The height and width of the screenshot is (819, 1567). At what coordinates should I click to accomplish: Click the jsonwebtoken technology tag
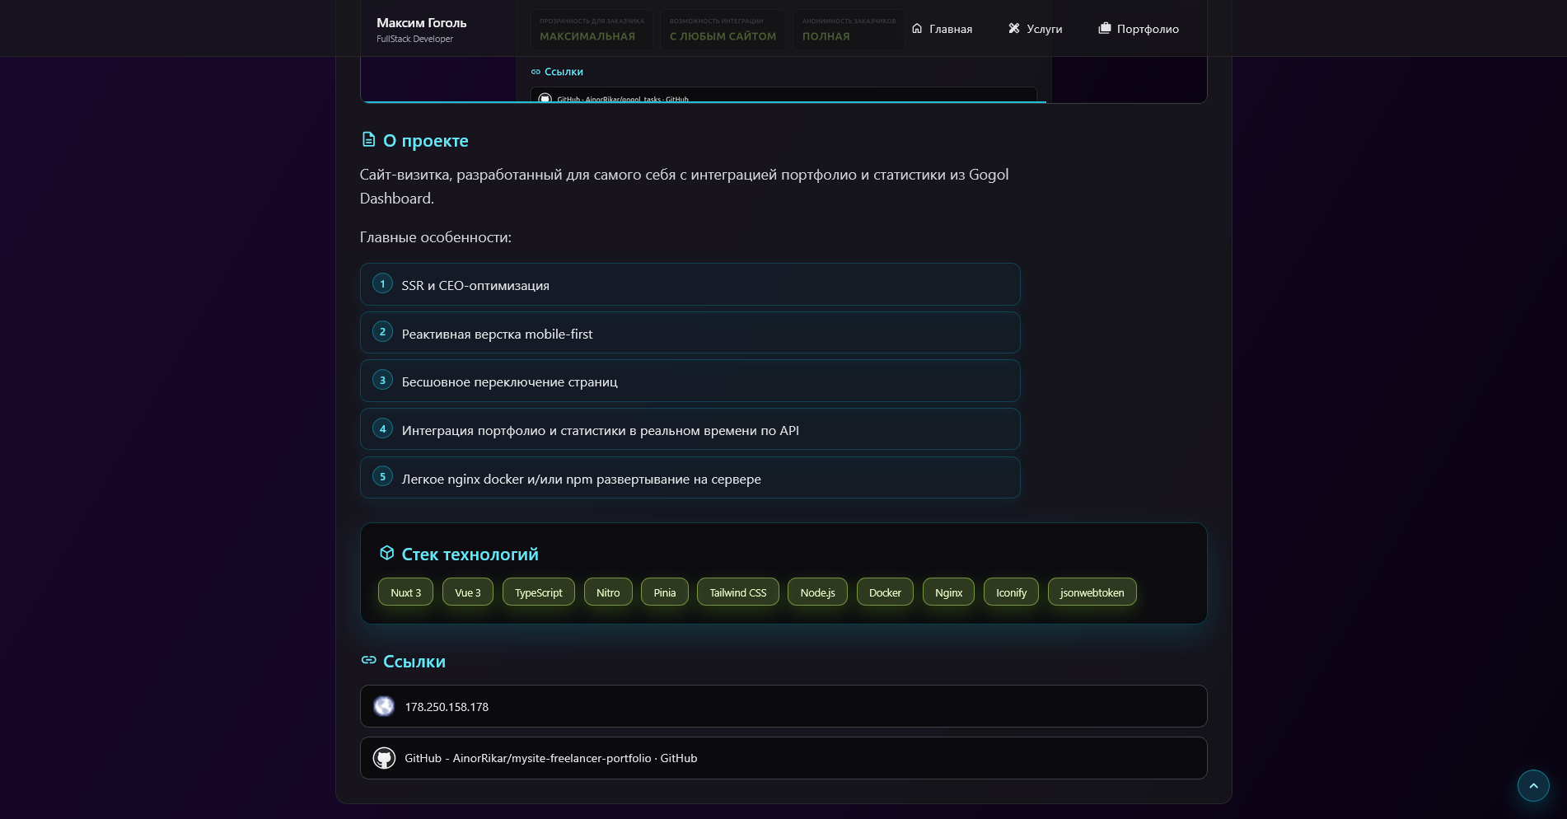click(1092, 592)
